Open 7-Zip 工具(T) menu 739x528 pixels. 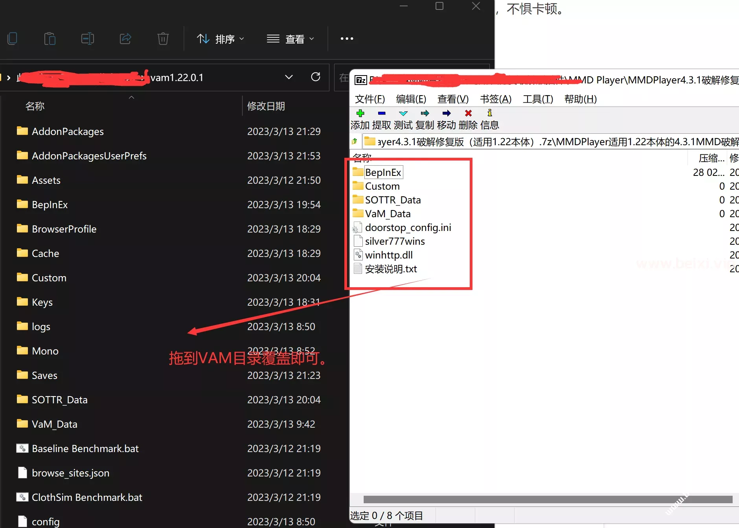click(538, 99)
